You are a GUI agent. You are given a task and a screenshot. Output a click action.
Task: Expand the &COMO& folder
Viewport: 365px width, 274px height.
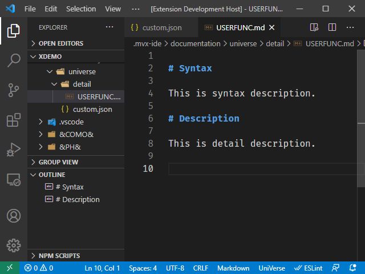coord(76,135)
